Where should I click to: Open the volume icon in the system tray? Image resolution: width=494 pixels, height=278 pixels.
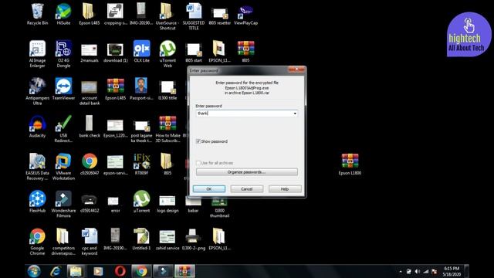(418, 271)
